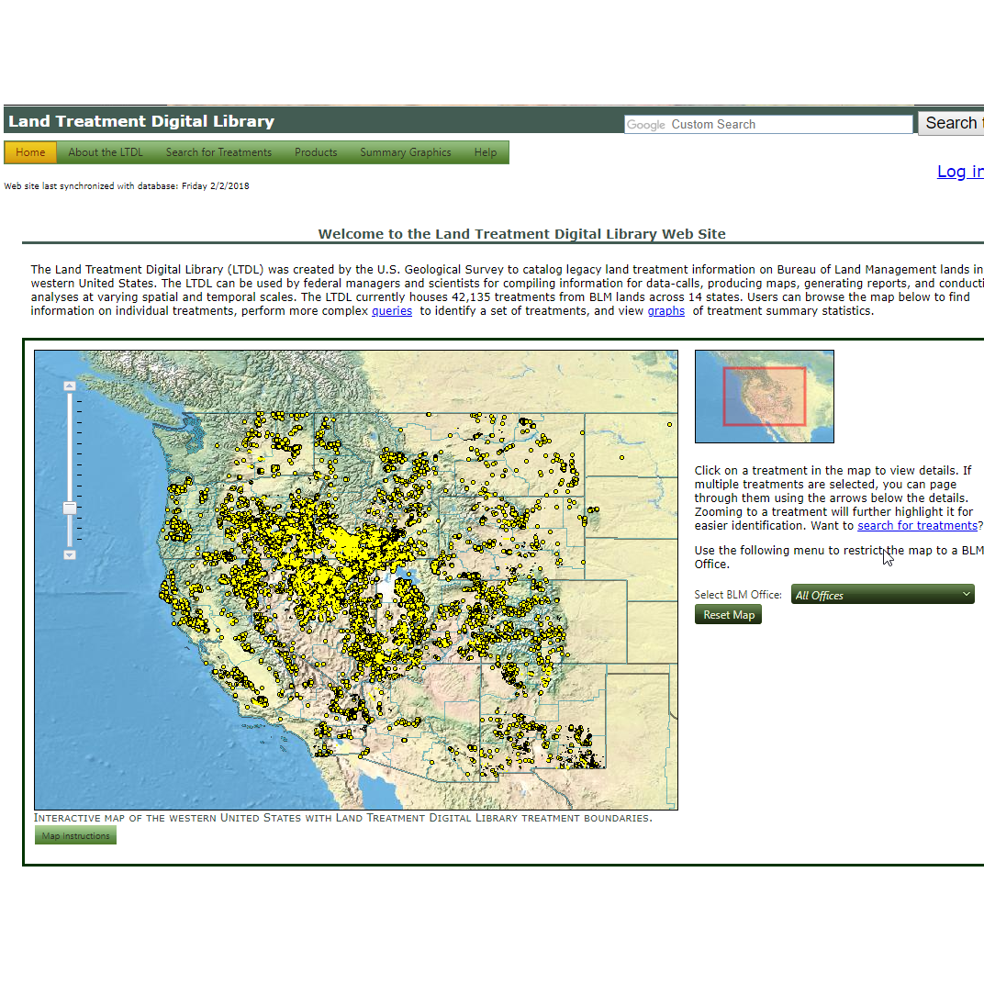Click the zoom out arrow below the map slider
Image resolution: width=984 pixels, height=984 pixels.
coord(69,554)
